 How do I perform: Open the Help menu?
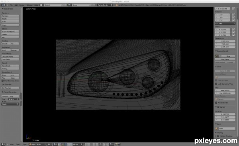pyautogui.click(x=36, y=5)
